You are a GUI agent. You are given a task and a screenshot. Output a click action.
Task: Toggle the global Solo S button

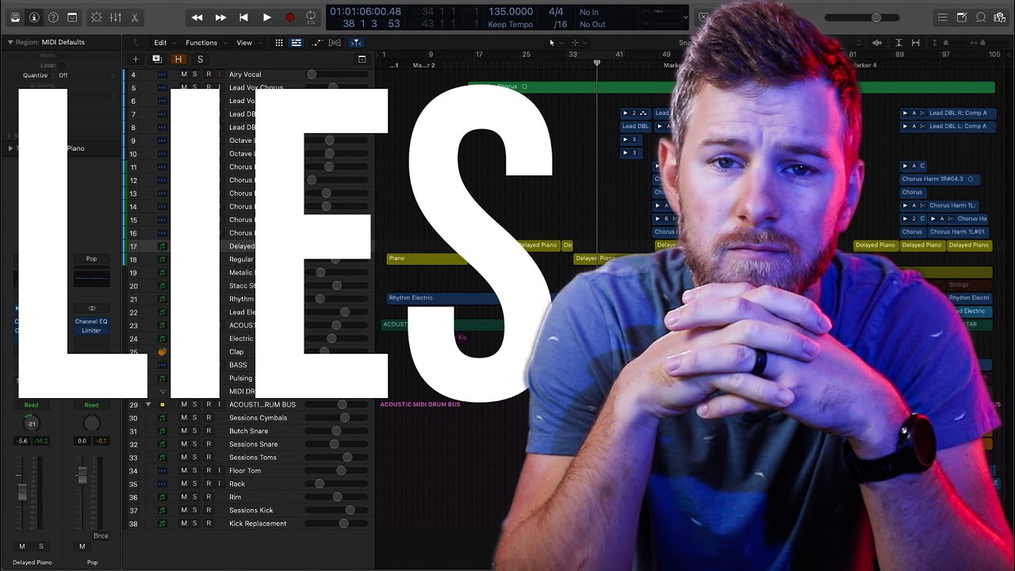pyautogui.click(x=200, y=59)
